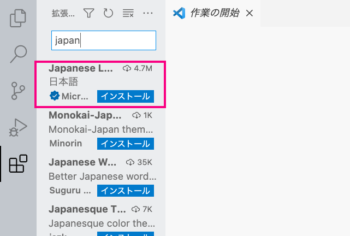This screenshot has width=350, height=236.
Task: Click the 拡張... panel title
Action: (63, 14)
